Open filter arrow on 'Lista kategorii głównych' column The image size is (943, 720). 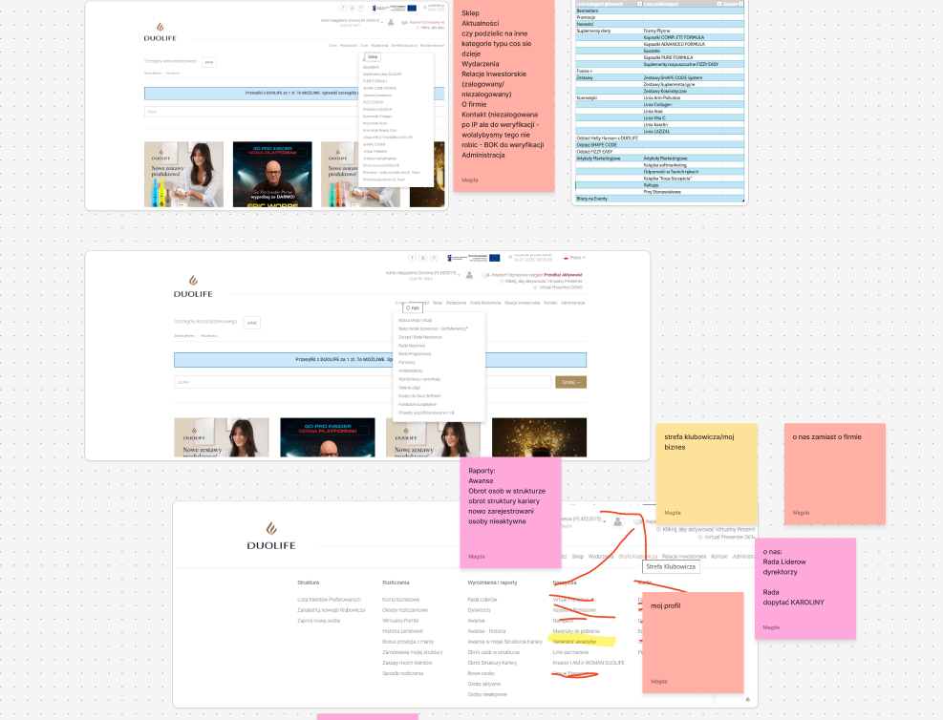(x=639, y=4)
